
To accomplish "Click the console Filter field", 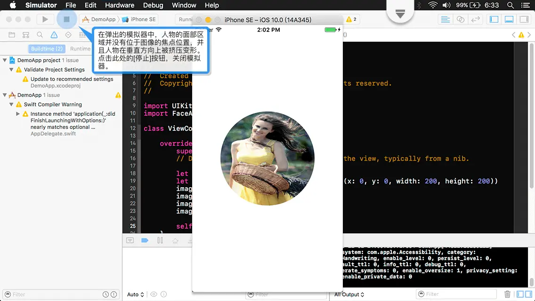I will 456,294.
